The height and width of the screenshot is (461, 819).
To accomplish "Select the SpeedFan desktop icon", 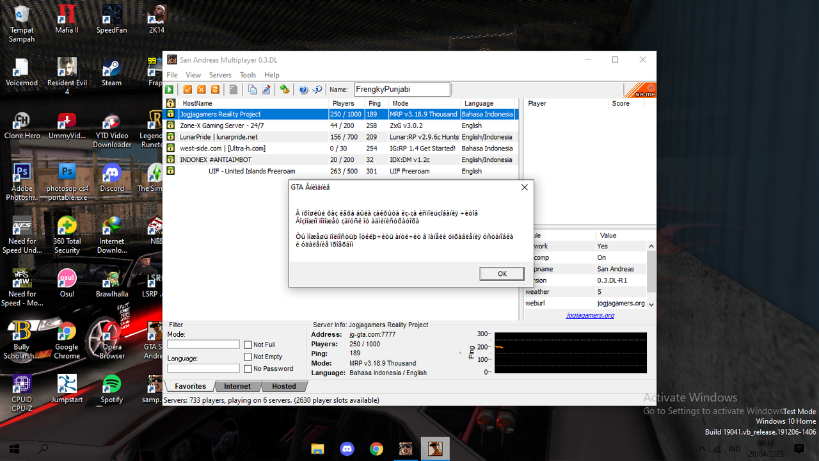I will click(x=112, y=20).
